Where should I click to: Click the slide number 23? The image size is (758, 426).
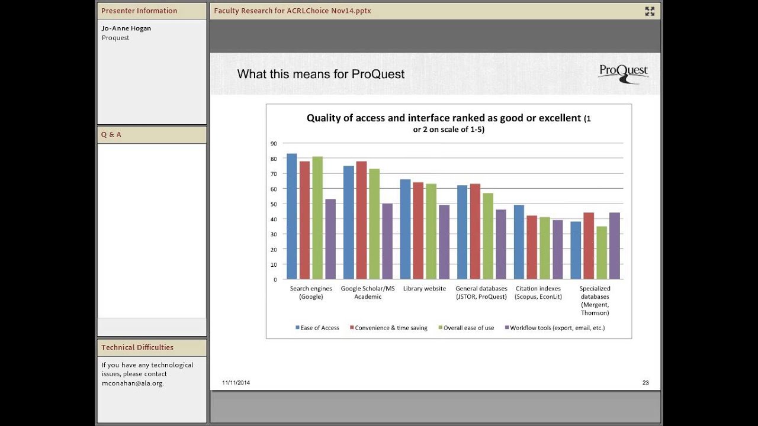coord(645,383)
